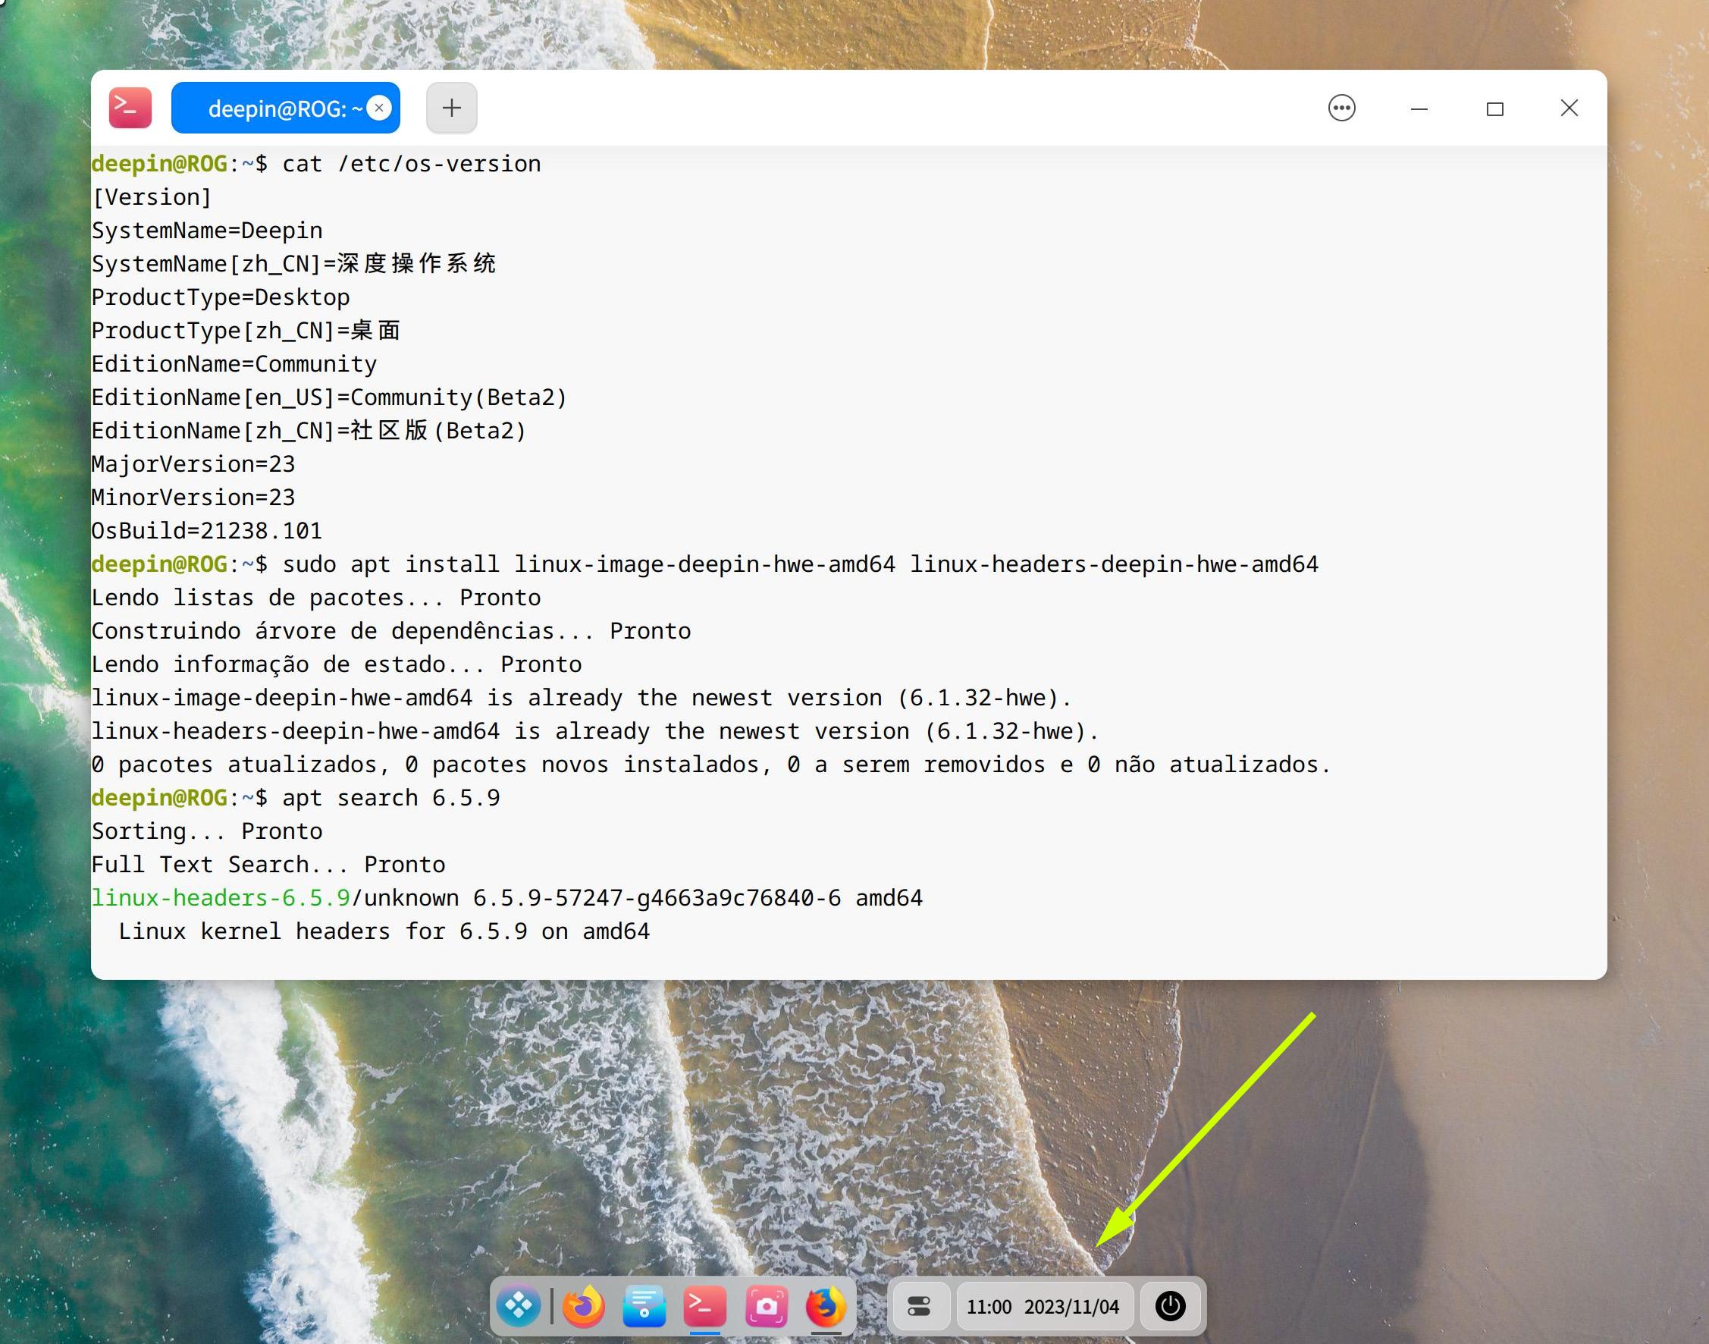The image size is (1709, 1344).
Task: Click the 'ProductType=Desktop' line
Action: 220,297
